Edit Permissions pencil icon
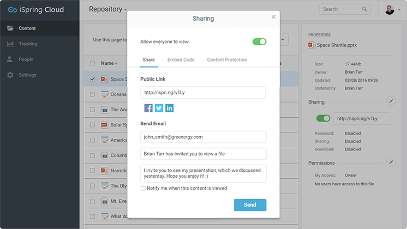Viewport: 407px width, 229px height. (391, 162)
